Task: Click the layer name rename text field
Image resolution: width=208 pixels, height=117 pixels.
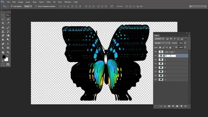Action: click(170, 56)
